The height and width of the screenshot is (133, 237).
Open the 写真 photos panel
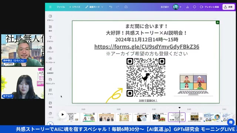pyautogui.click(x=50, y=105)
